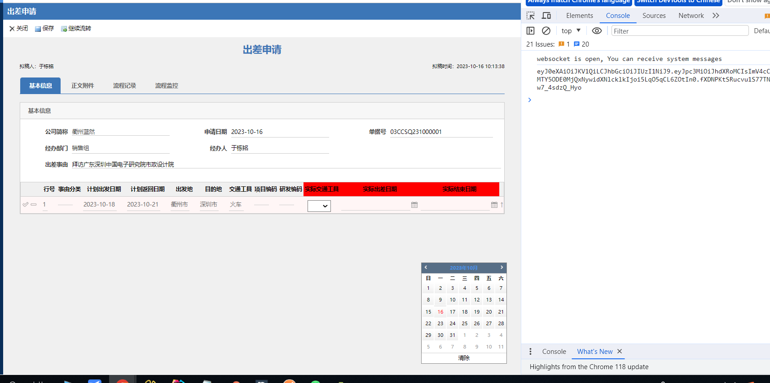Expand more DevTools tabs with the chevrons
Viewport: 770px width, 383px height.
[716, 16]
